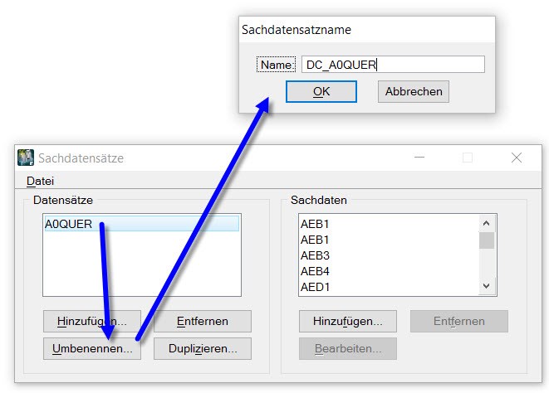The image size is (549, 393).
Task: Select A0QUER in Datensätze list
Action: click(142, 224)
